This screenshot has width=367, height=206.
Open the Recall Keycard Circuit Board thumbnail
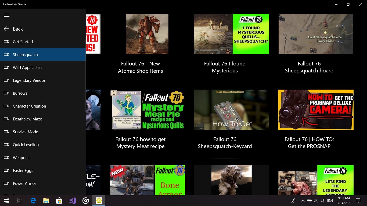pyautogui.click(x=232, y=110)
